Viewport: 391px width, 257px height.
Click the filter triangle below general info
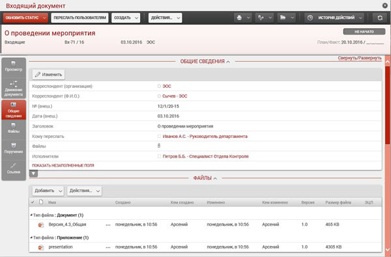33,174
